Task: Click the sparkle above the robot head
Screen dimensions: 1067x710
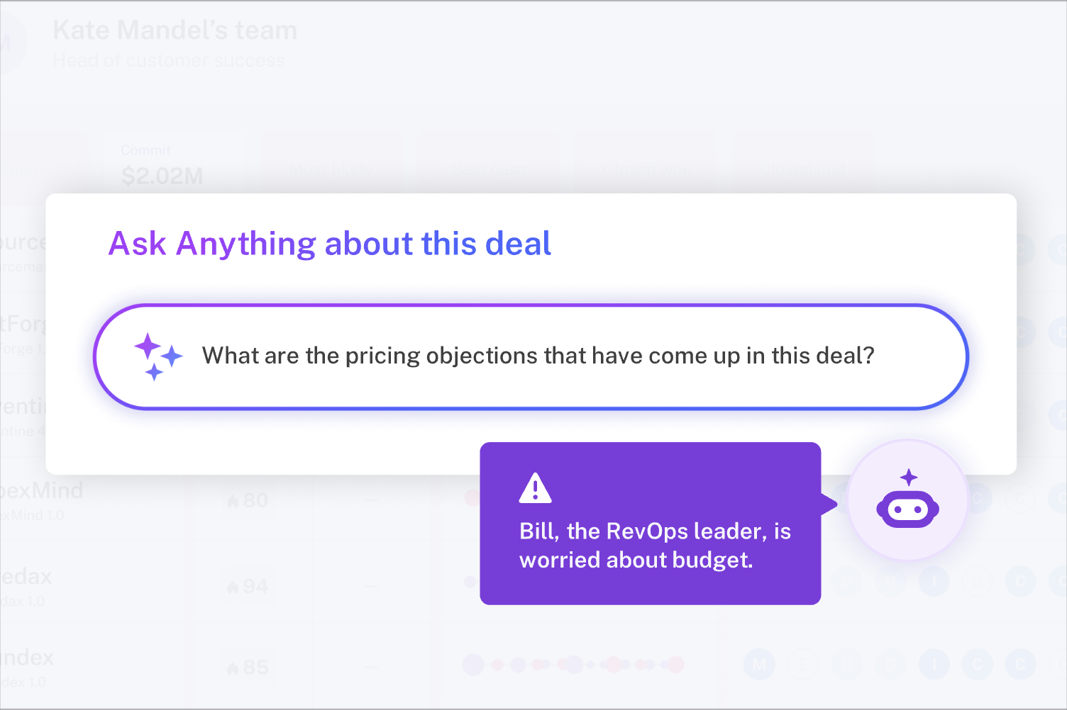Action: 909,478
